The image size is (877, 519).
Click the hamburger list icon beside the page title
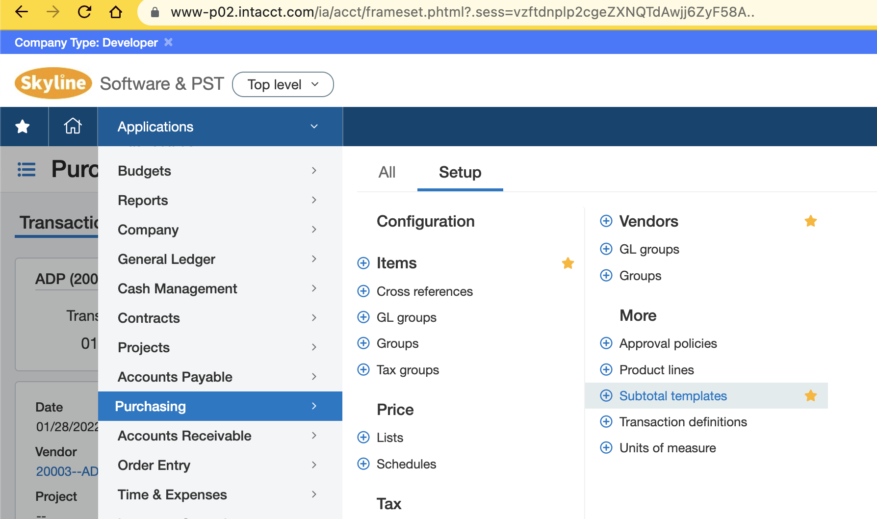click(x=26, y=169)
